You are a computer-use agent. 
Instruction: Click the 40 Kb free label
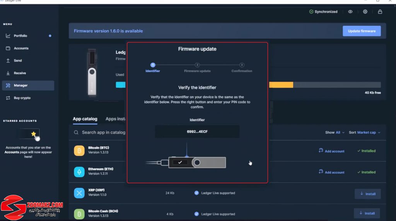(373, 93)
